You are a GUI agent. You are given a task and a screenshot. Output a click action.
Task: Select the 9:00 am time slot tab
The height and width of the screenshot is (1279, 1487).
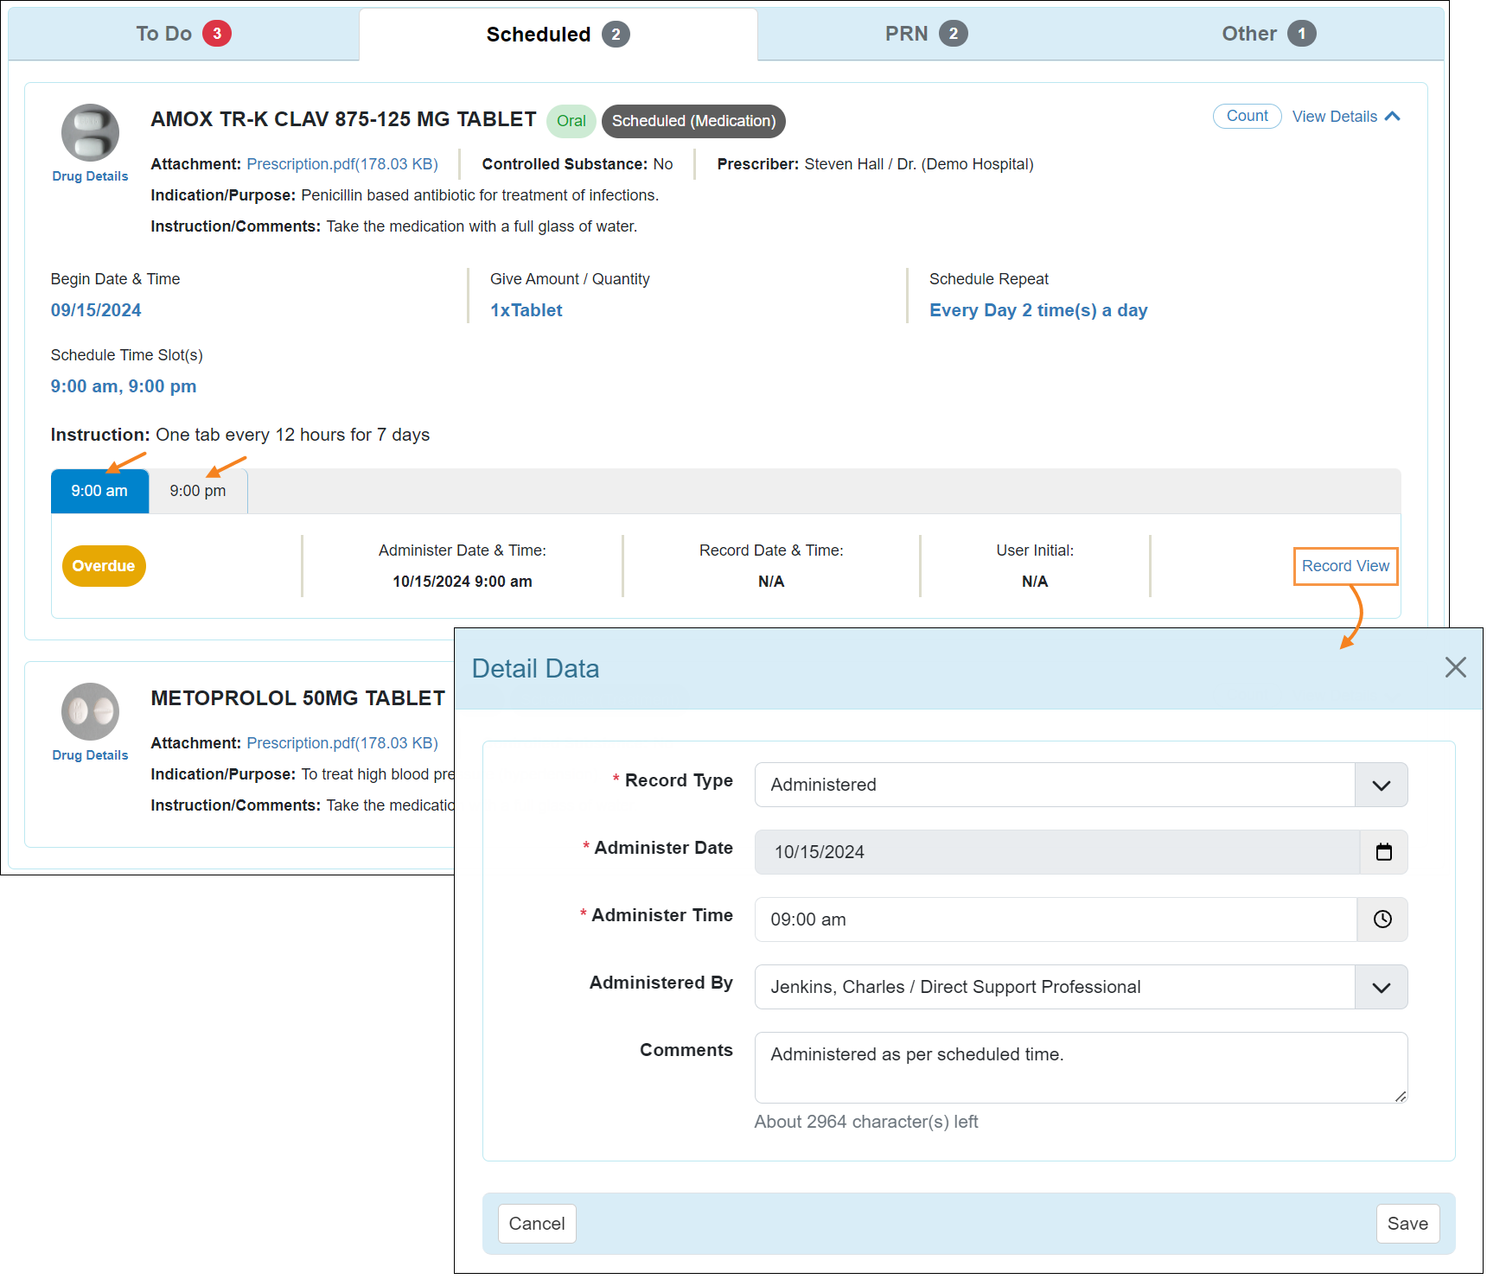coord(99,491)
